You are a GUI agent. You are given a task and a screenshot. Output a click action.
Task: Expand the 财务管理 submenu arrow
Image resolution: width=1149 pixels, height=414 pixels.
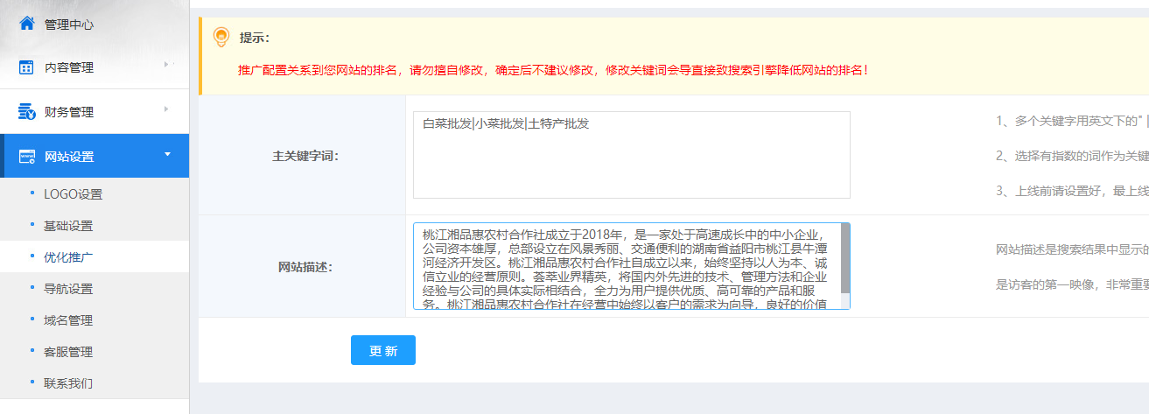165,109
